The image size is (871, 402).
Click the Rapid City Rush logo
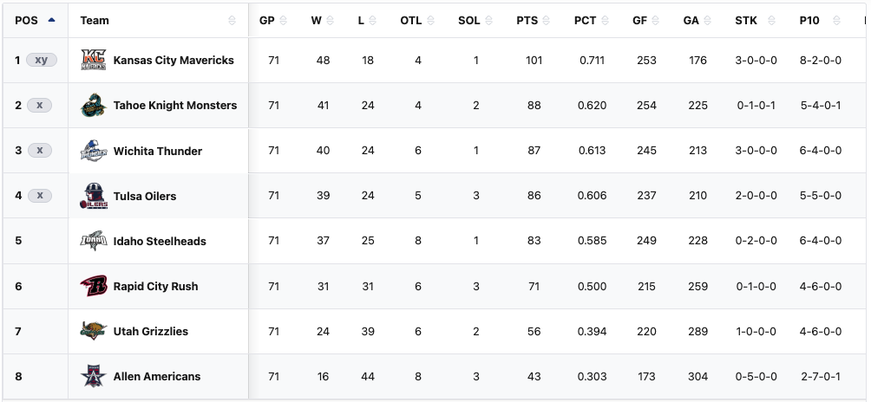tap(93, 286)
